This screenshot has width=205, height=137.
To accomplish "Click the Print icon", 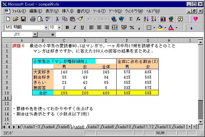I will 33,19.
